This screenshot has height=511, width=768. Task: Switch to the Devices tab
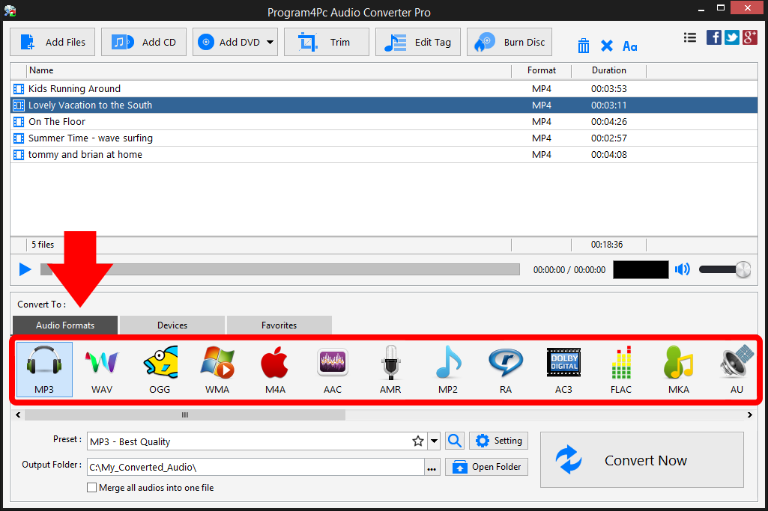point(171,325)
